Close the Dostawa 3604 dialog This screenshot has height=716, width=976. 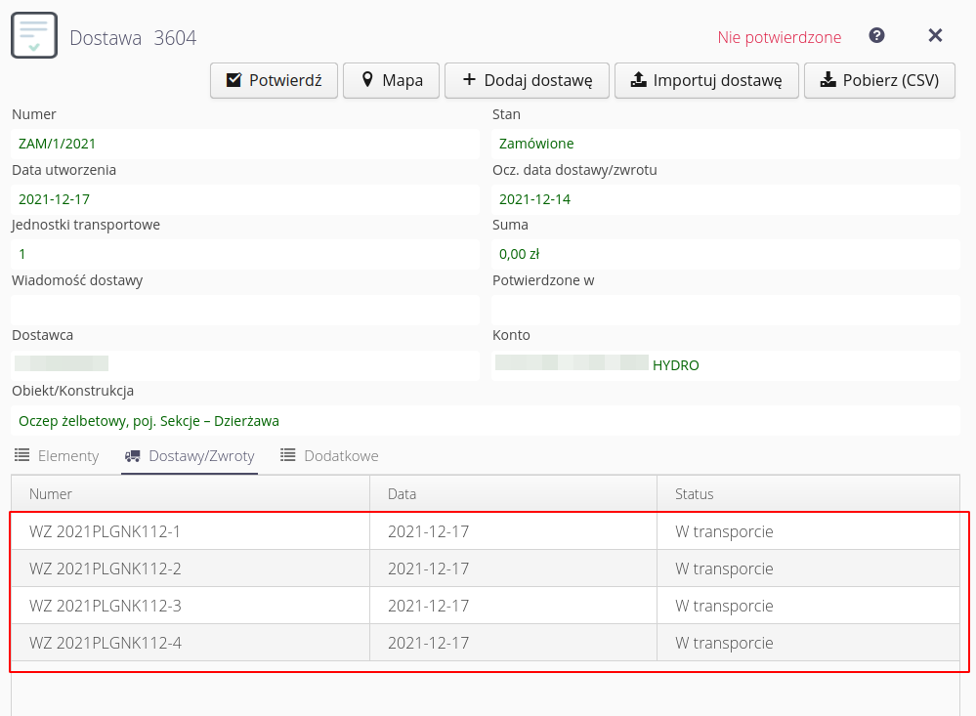(935, 36)
